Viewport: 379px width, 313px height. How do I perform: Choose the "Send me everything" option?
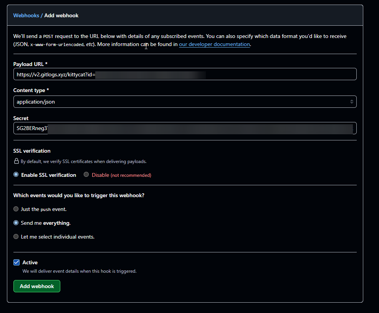point(16,222)
